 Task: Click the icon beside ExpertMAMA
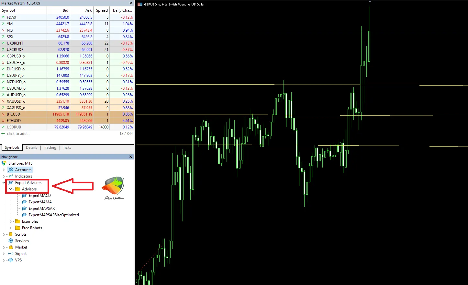click(x=24, y=202)
